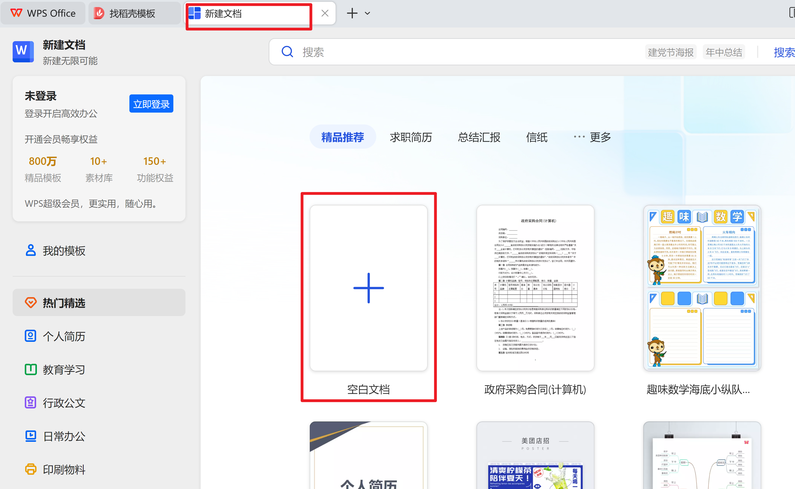
Task: Create a 空白文档 blank document
Action: 368,288
